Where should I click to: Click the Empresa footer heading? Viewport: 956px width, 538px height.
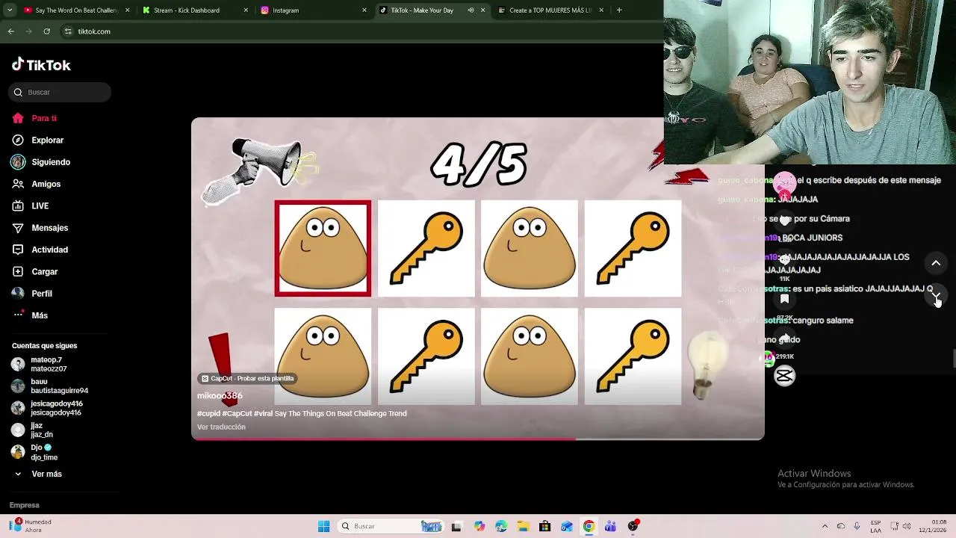pos(24,505)
